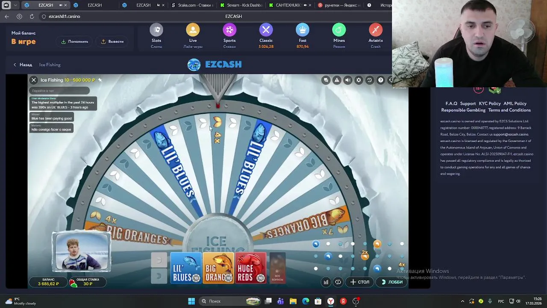This screenshot has height=308, width=547.
Task: Open the KYC Policy link
Action: 490,104
